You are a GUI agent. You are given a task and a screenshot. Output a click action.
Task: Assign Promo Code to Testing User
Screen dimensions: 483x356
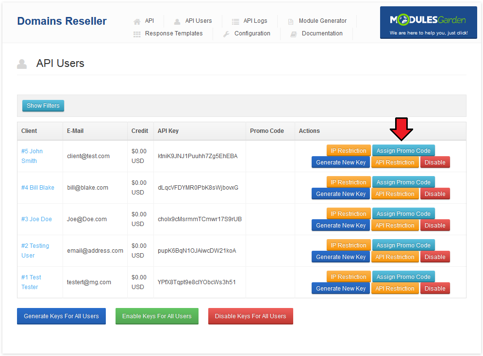point(403,245)
